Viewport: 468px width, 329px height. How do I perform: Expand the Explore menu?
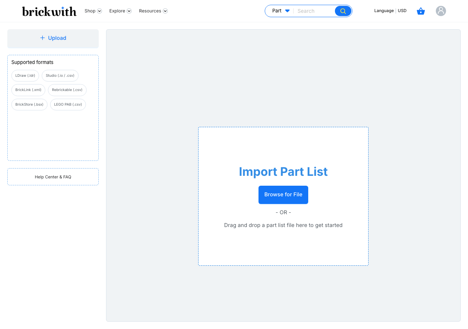(120, 11)
